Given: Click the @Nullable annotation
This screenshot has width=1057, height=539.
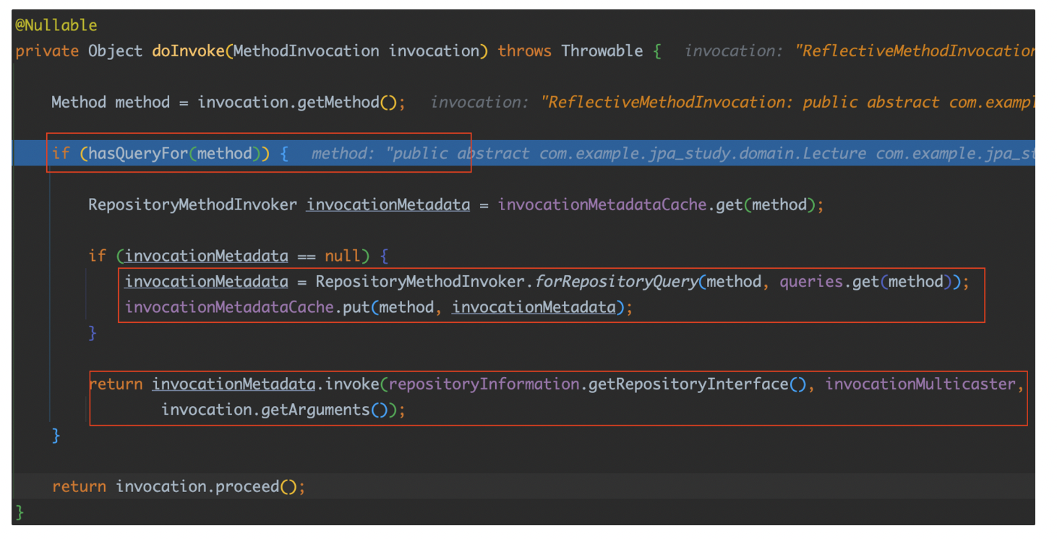Looking at the screenshot, I should [x=56, y=25].
